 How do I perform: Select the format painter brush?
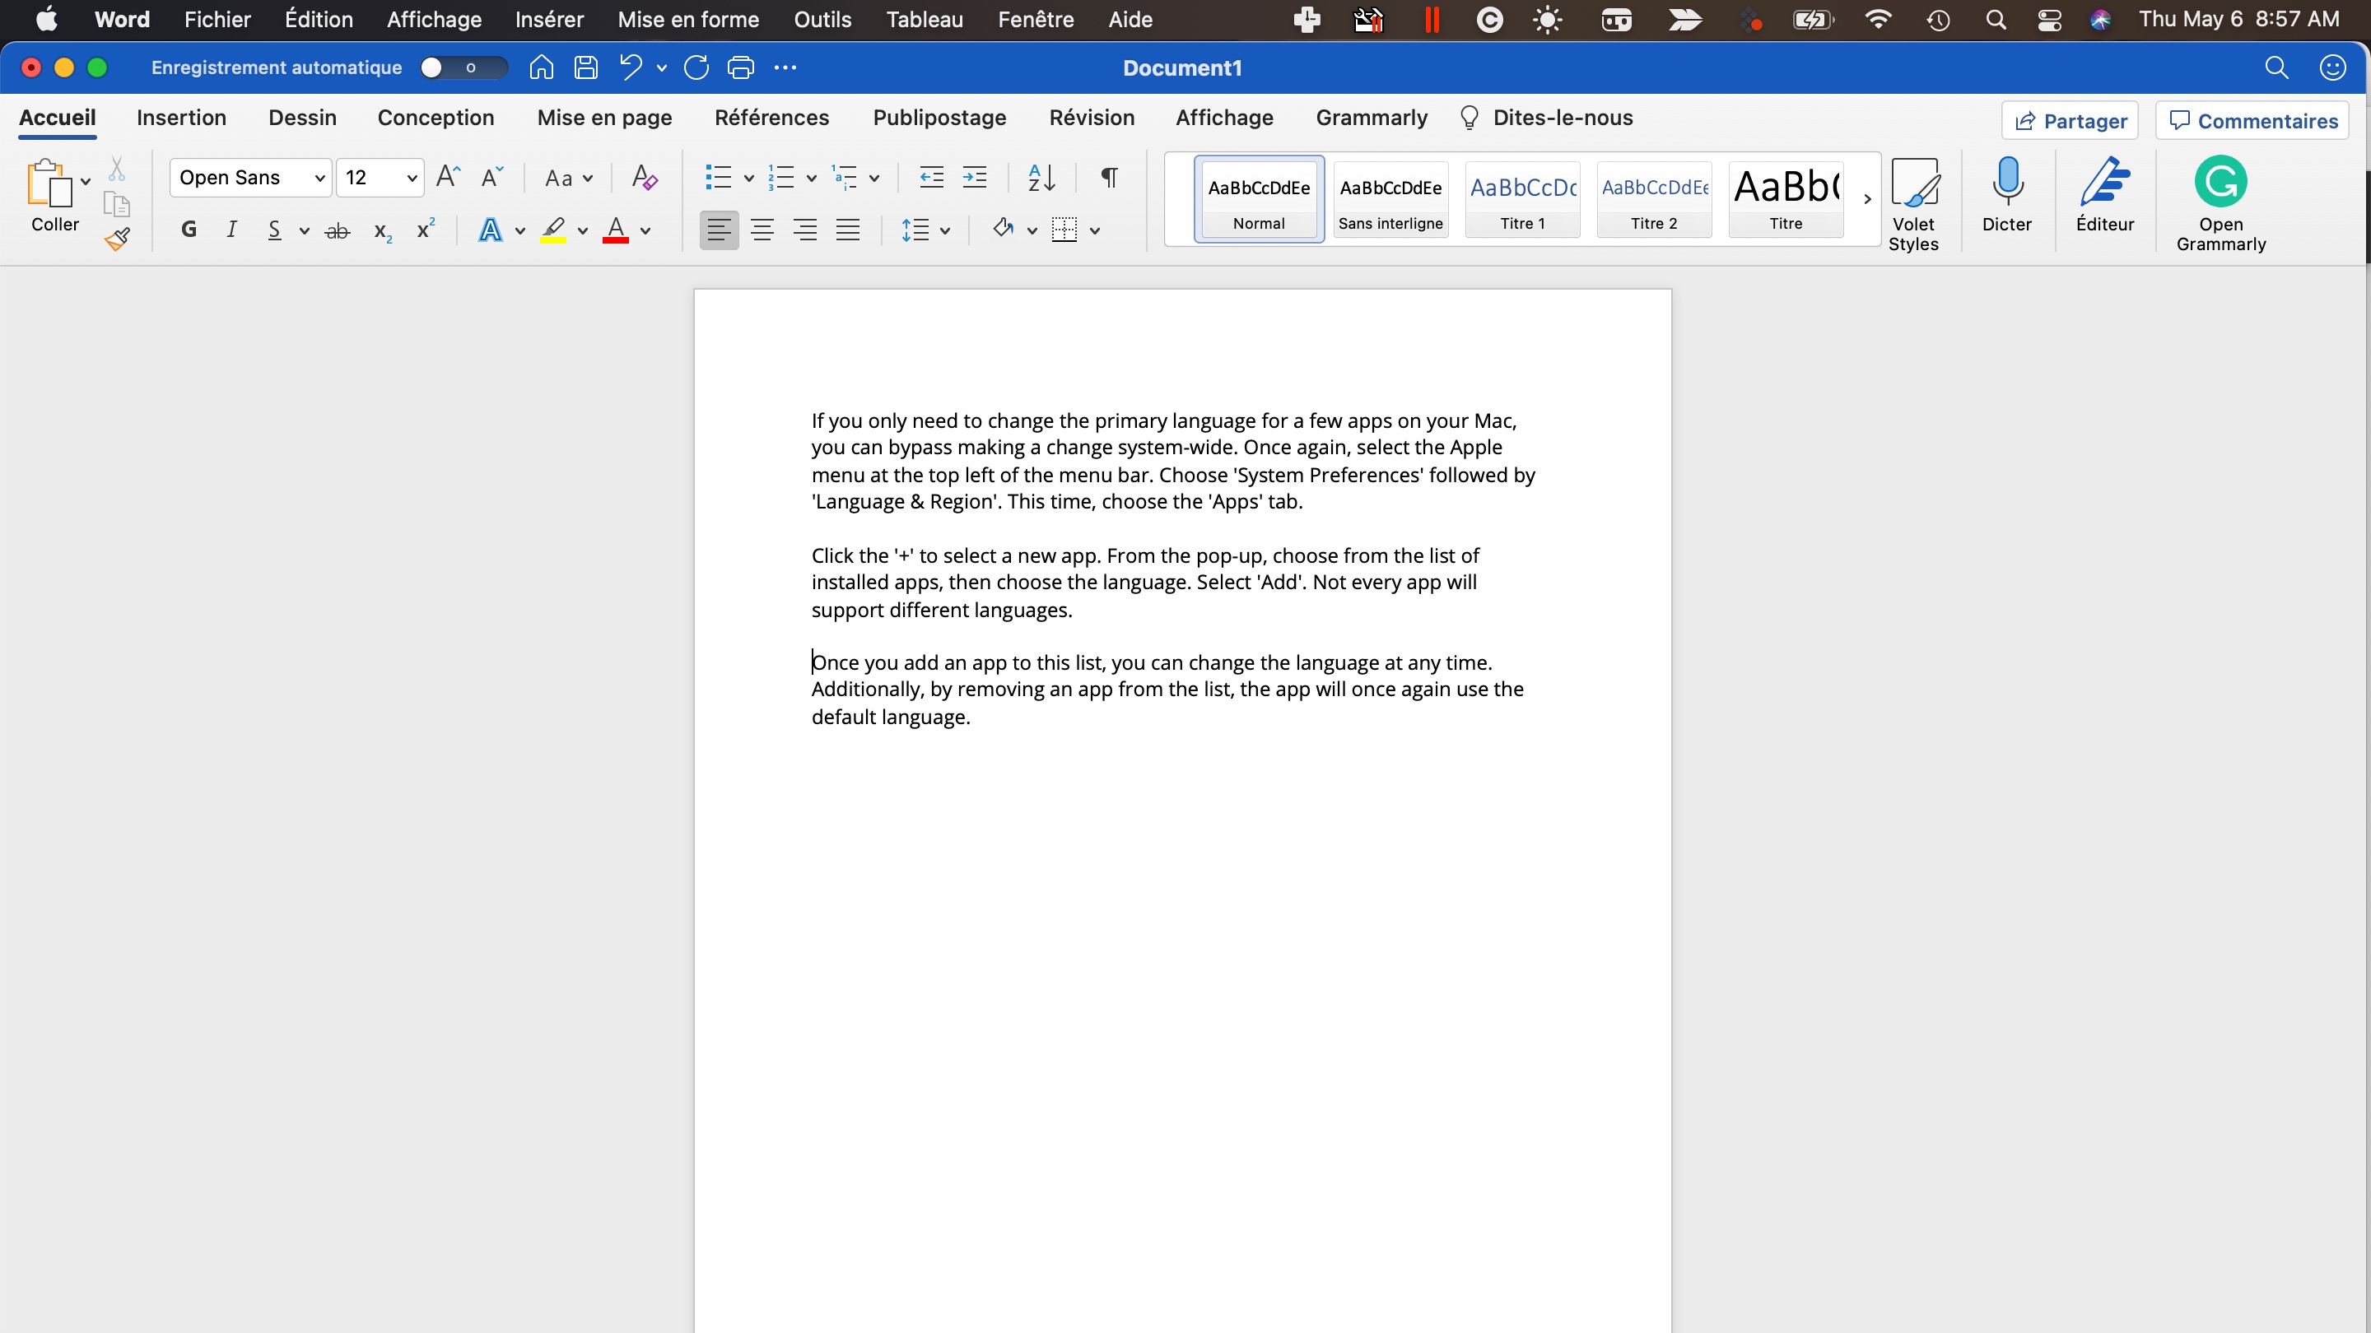click(x=117, y=239)
